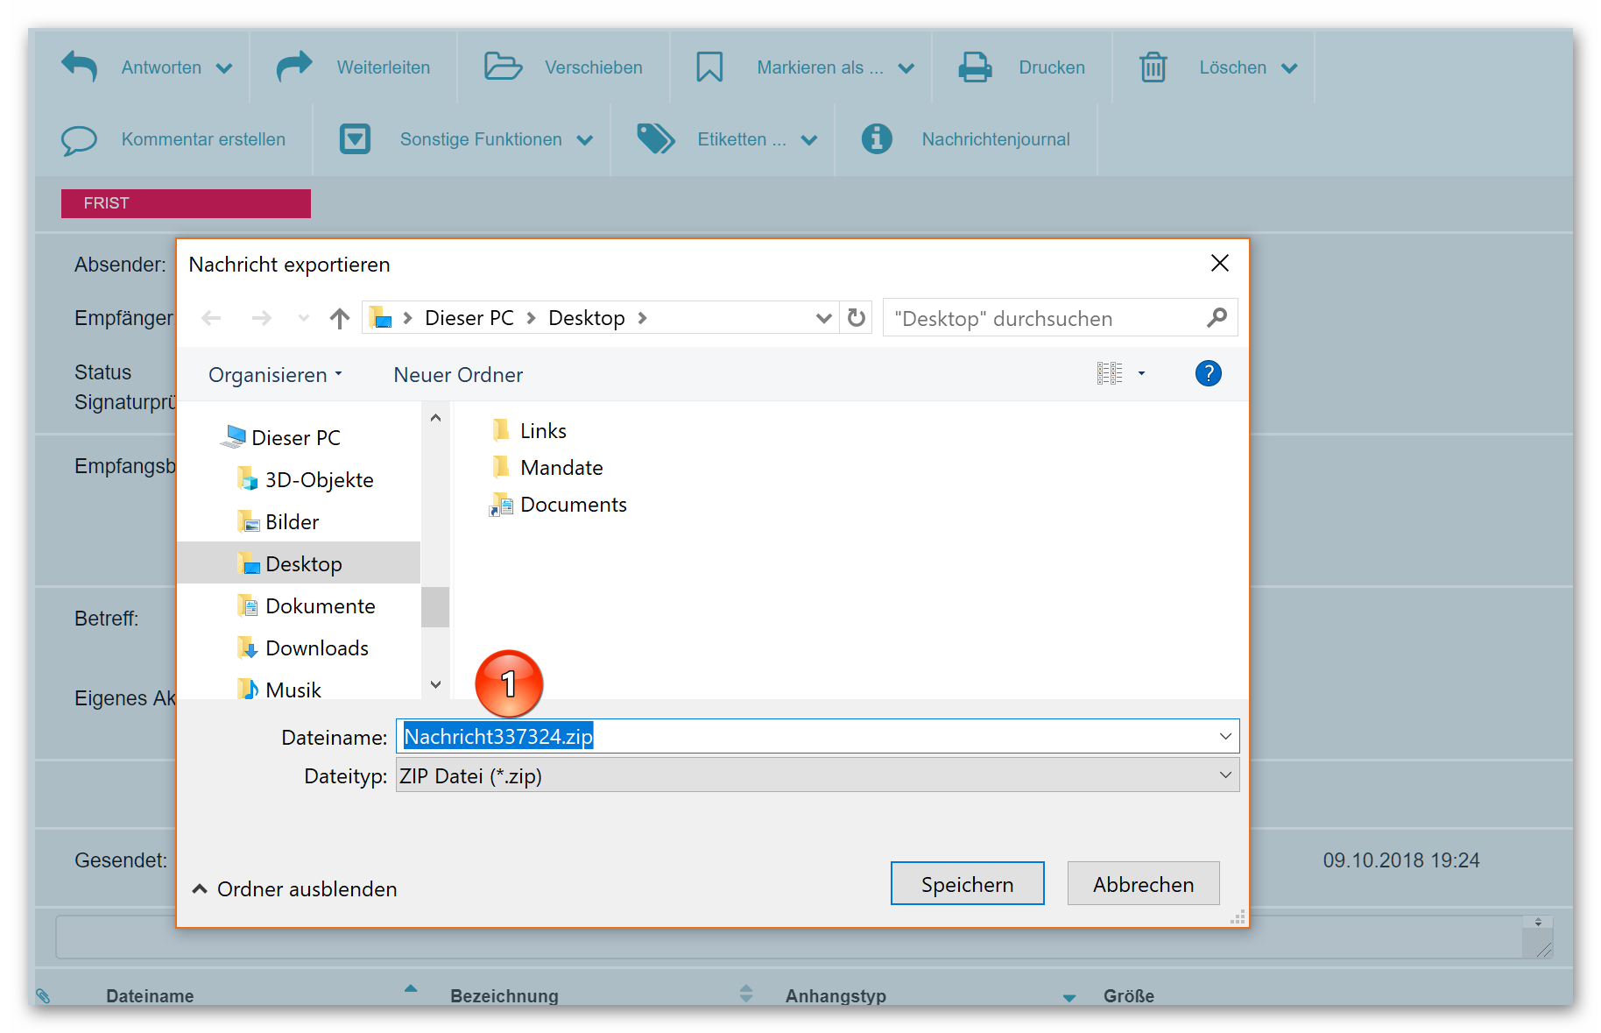This screenshot has width=1601, height=1033.
Task: Open the Organisieren dropdown menu
Action: click(x=275, y=375)
